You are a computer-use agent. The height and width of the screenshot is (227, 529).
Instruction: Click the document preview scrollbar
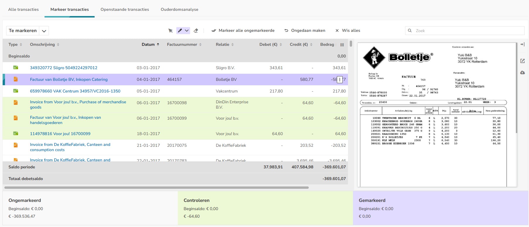coord(517,88)
